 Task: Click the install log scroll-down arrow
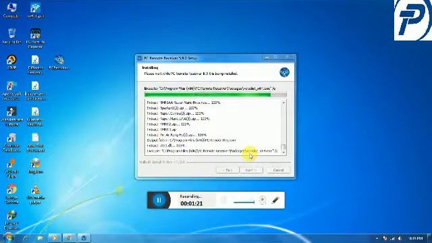[283, 152]
